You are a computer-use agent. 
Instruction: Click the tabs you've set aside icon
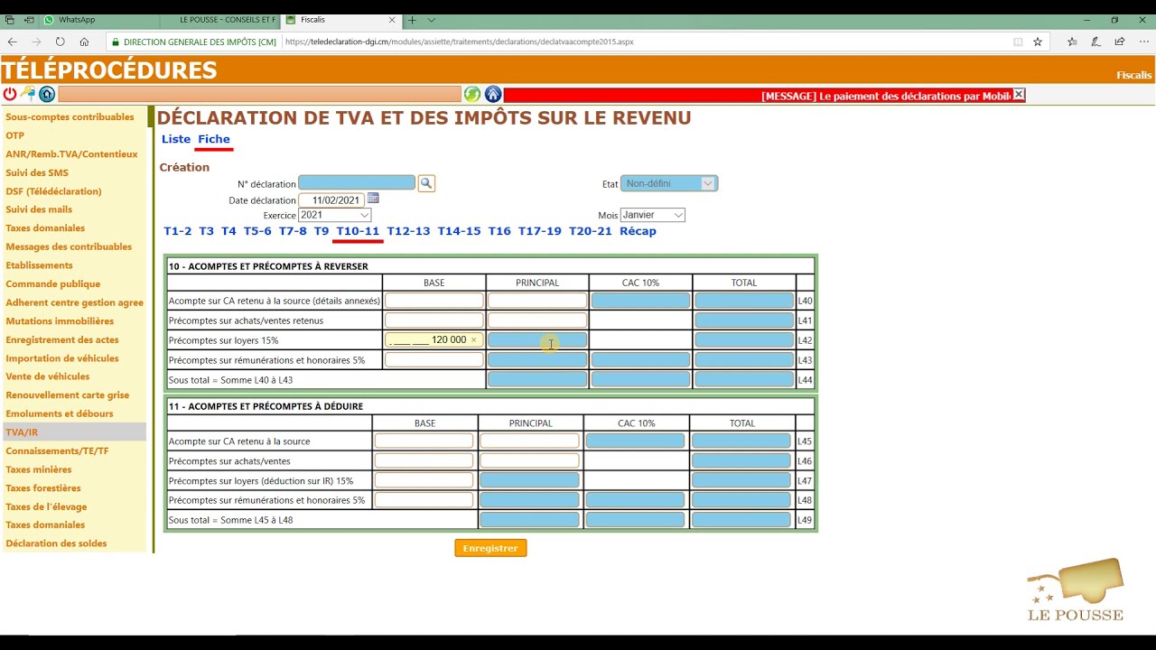pos(9,20)
